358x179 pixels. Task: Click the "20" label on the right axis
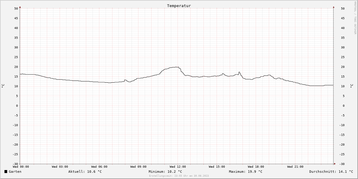coord(343,67)
